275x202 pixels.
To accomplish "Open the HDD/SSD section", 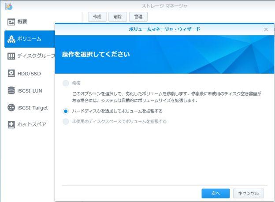I will [30, 73].
